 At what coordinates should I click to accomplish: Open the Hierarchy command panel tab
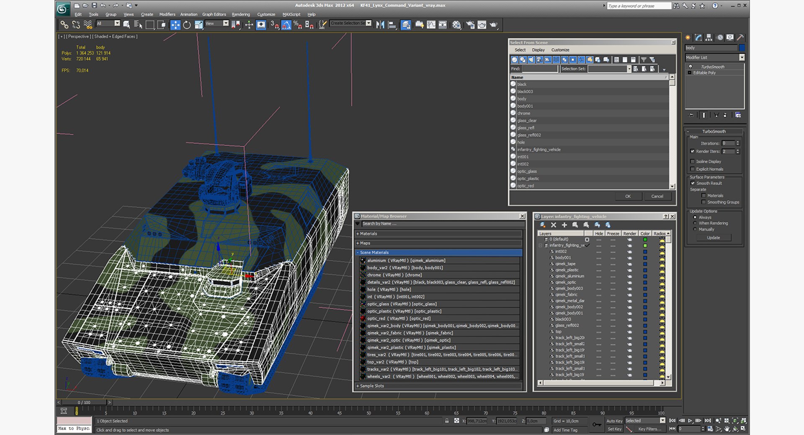pyautogui.click(x=709, y=38)
